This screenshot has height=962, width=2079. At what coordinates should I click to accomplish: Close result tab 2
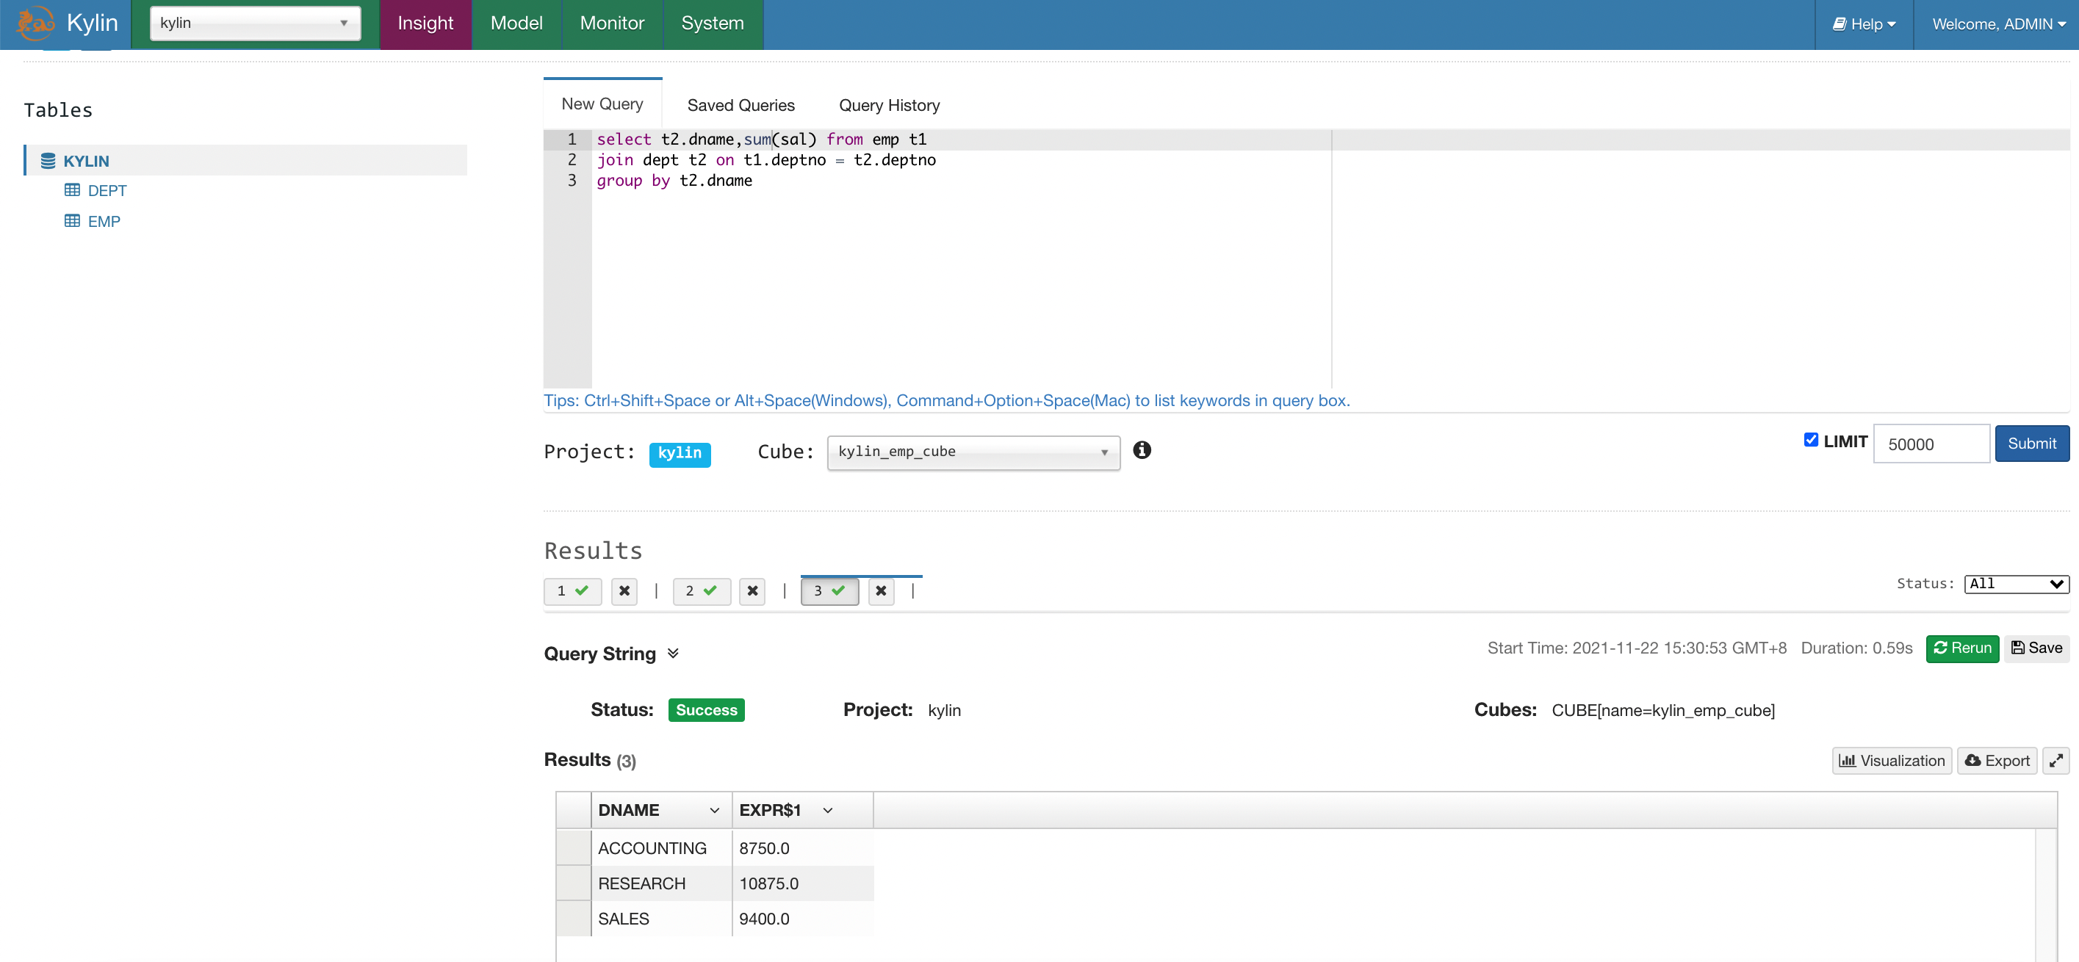pyautogui.click(x=752, y=590)
